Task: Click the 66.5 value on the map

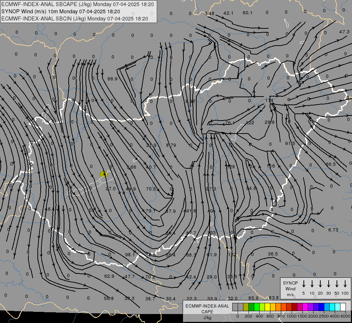Action: pos(331,164)
